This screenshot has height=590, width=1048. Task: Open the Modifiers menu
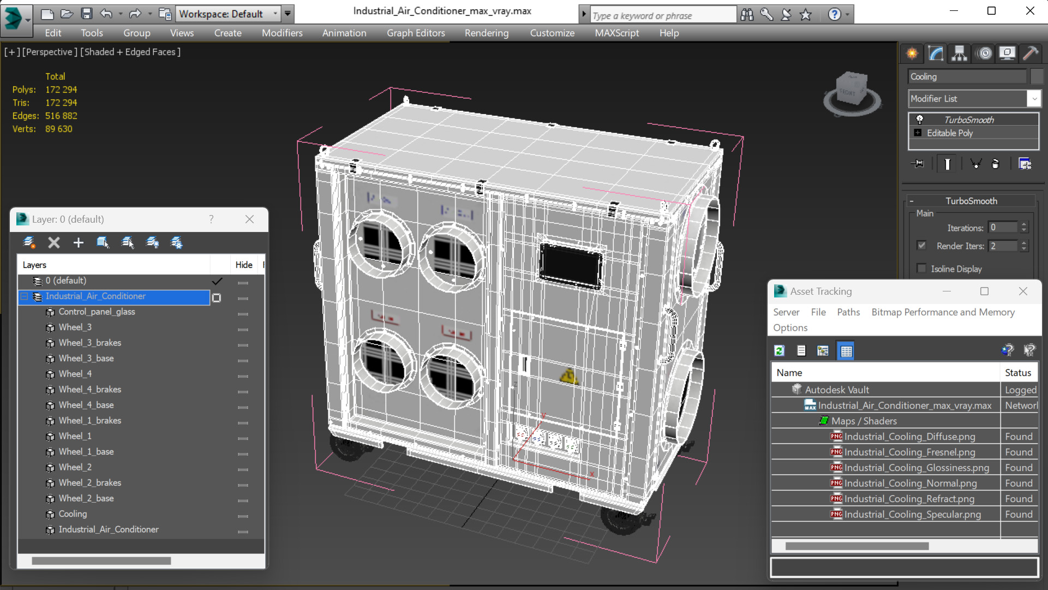click(x=282, y=33)
